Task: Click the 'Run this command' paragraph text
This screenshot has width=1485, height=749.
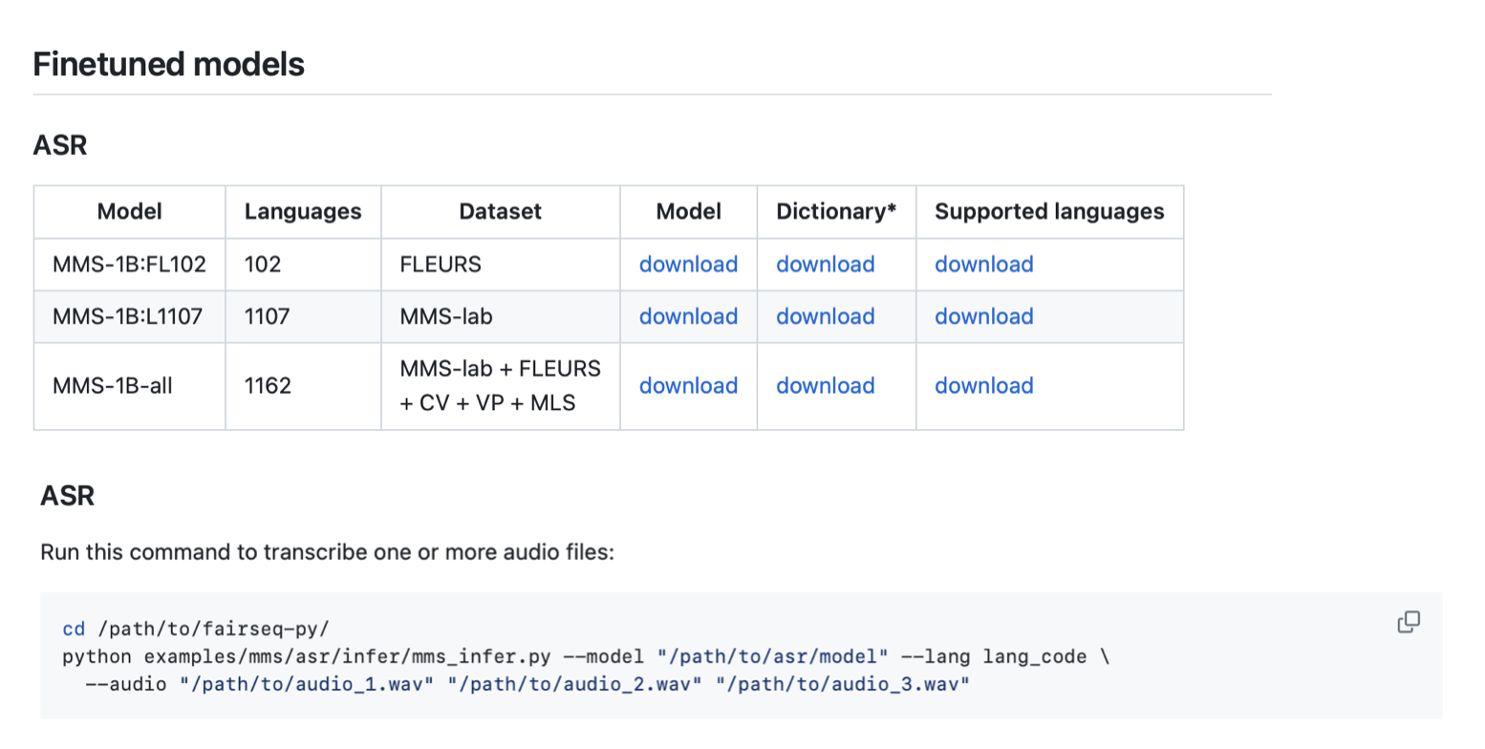Action: tap(327, 552)
